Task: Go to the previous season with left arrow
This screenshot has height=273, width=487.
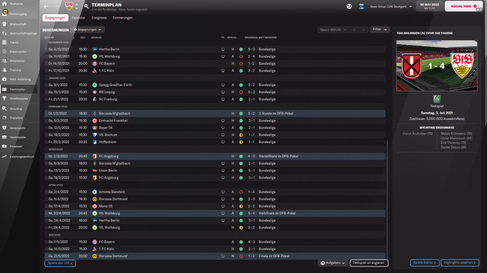Action: [x=354, y=29]
